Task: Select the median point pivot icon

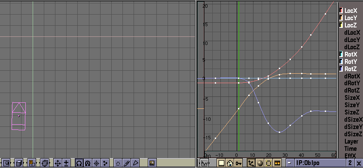Action: click(x=88, y=163)
